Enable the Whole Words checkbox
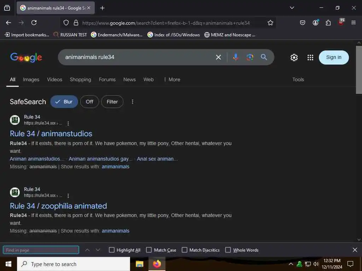Viewport: 362px width, 271px height. pyautogui.click(x=228, y=250)
